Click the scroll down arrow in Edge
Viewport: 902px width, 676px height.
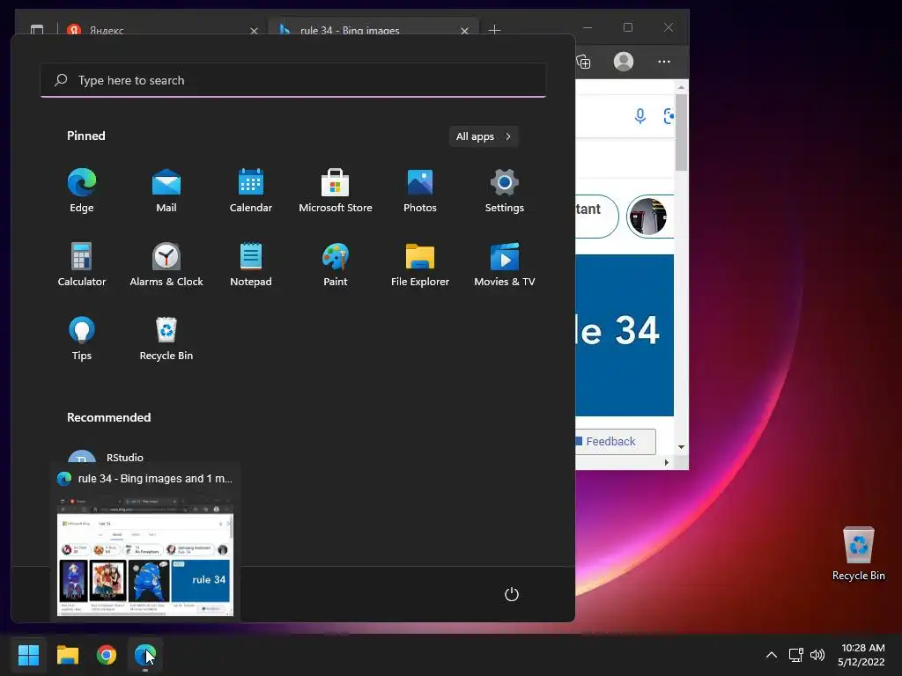(x=681, y=446)
